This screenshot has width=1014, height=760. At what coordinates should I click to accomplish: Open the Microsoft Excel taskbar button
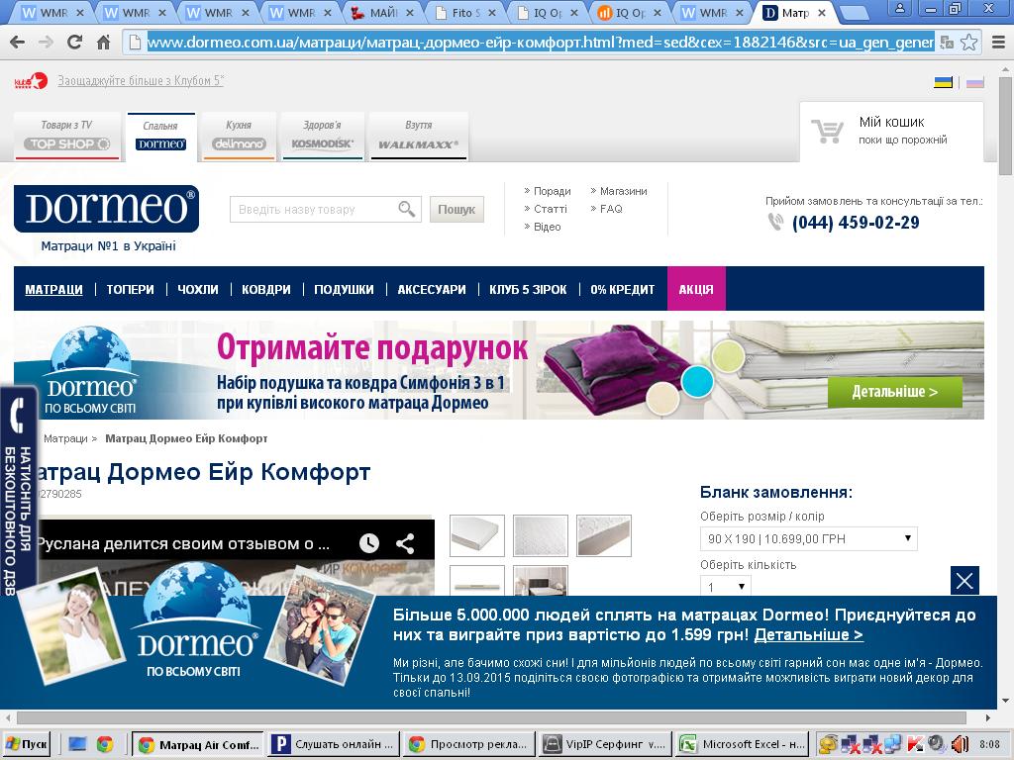tap(744, 744)
